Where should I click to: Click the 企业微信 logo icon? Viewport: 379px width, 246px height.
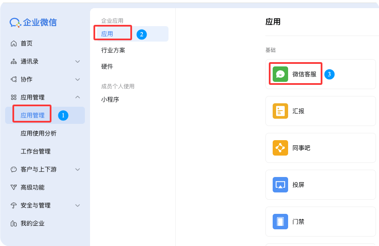tap(15, 22)
